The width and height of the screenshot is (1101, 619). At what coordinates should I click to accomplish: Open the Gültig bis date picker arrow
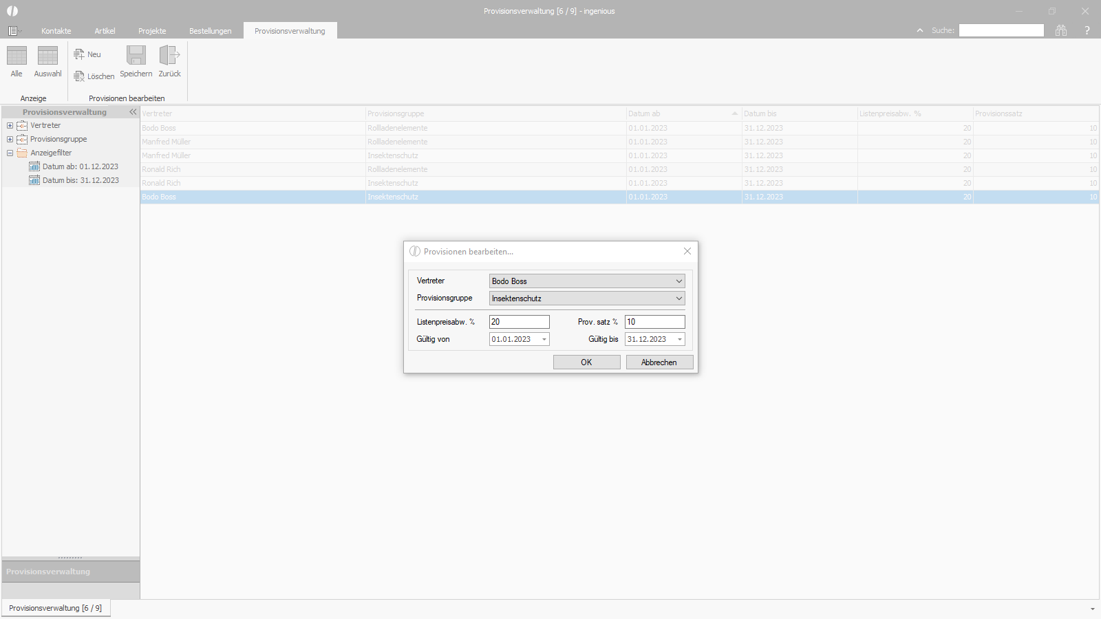(680, 339)
